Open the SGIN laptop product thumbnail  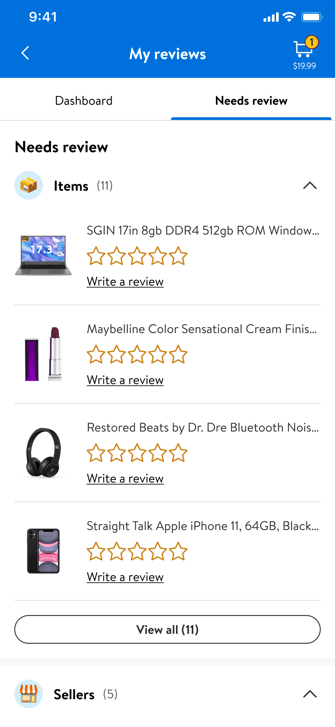[x=43, y=255]
